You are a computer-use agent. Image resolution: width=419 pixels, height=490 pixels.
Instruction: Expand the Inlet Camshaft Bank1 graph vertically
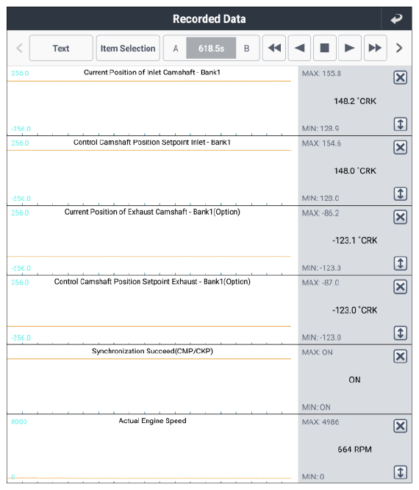[401, 124]
